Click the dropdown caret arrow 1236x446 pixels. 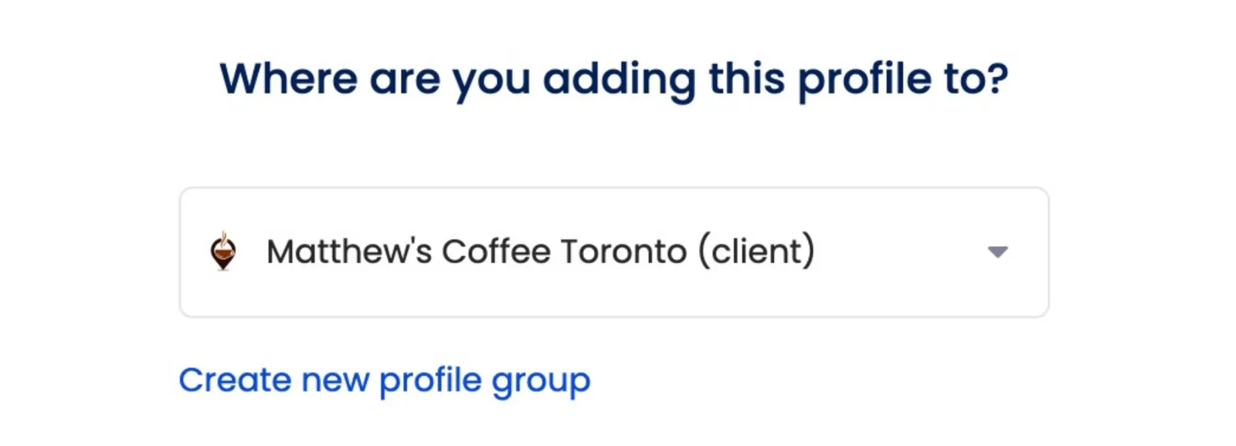[x=997, y=252]
